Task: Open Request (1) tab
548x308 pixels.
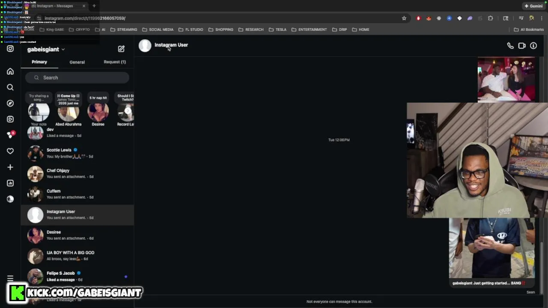Action: point(115,62)
